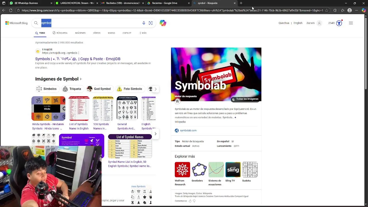368x207 pixels.
Task: Open the MÁS dropdown menu
Action: click(x=143, y=33)
